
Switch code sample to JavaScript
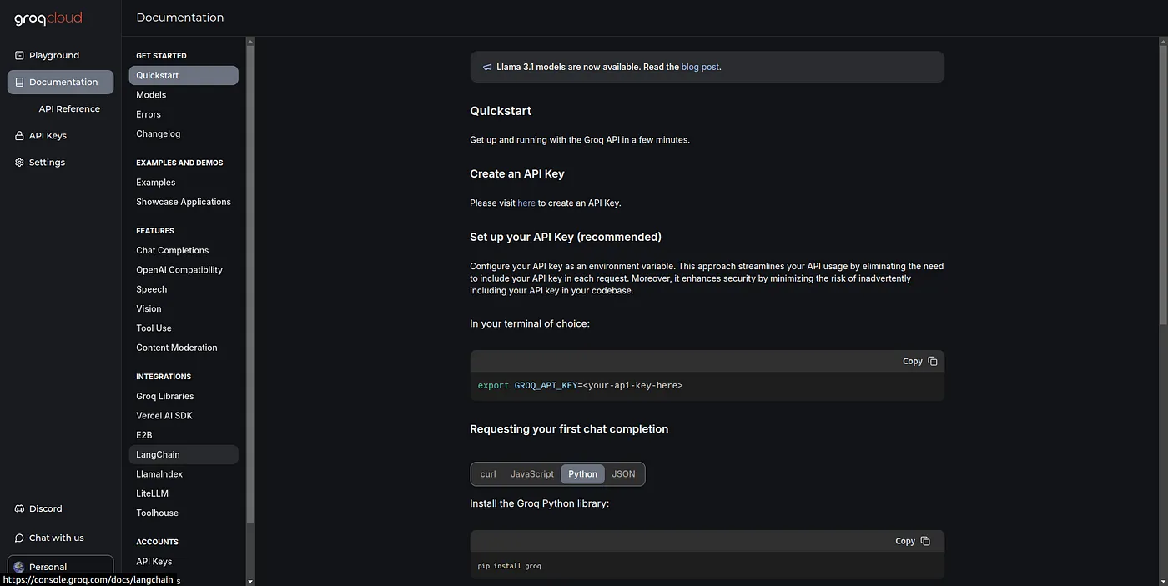point(531,474)
